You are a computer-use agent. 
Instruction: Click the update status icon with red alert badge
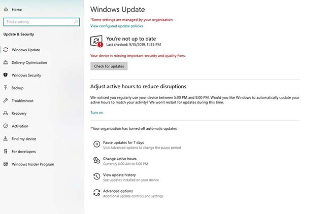click(x=96, y=41)
